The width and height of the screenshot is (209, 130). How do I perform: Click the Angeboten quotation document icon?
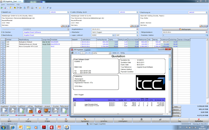pos(5,111)
